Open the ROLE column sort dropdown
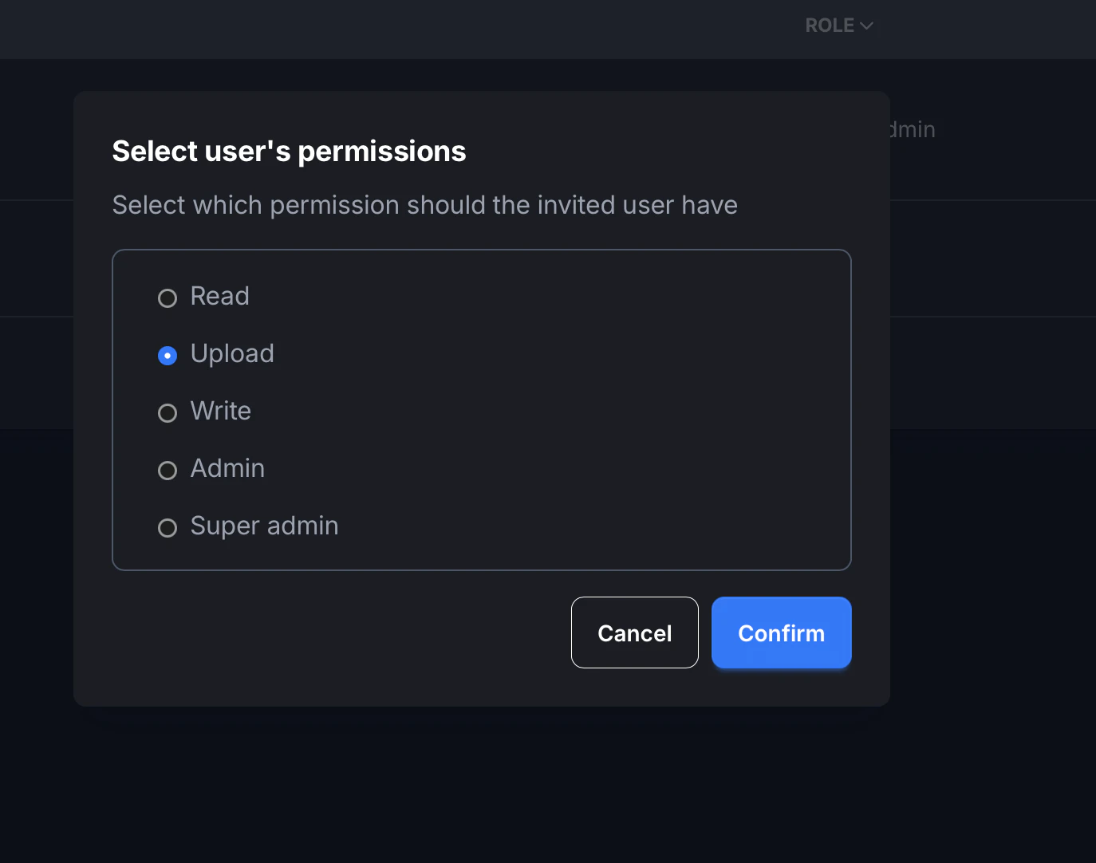 click(839, 25)
